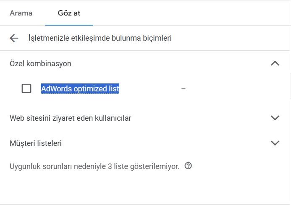
Task: Click the AdWords optimized list label
Action: [80, 89]
